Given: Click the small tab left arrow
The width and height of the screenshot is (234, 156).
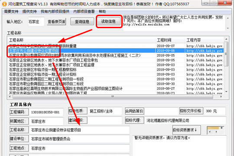Looking at the screenshot, I should [x=210, y=132].
